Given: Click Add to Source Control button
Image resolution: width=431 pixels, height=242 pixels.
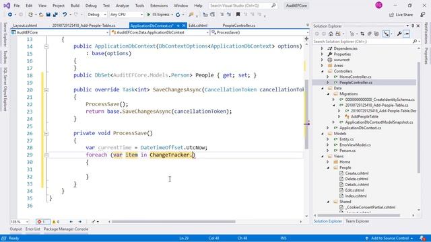Looking at the screenshot, I should [x=389, y=238].
